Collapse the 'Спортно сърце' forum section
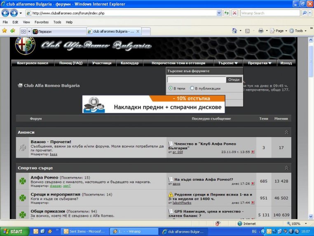Screen dimensions: 314x236 click(x=287, y=168)
